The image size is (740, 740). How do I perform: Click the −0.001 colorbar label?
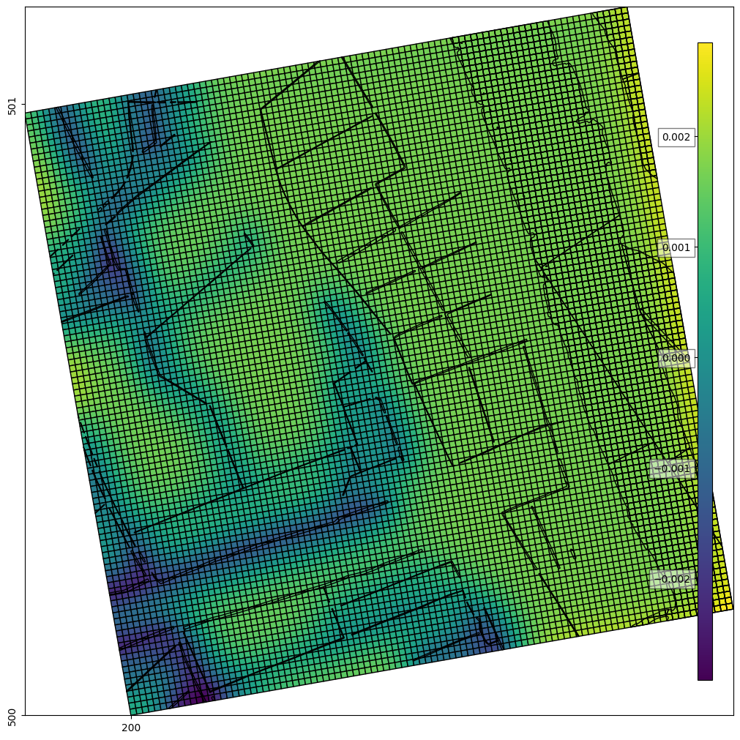[x=673, y=468]
